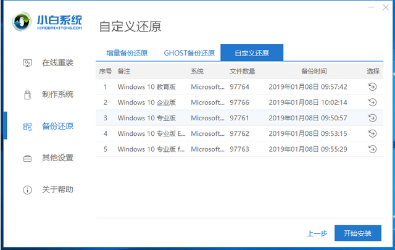This screenshot has width=395, height=250.
Task: Click restore icon for Windows 10 企业版 row
Action: pyautogui.click(x=372, y=102)
